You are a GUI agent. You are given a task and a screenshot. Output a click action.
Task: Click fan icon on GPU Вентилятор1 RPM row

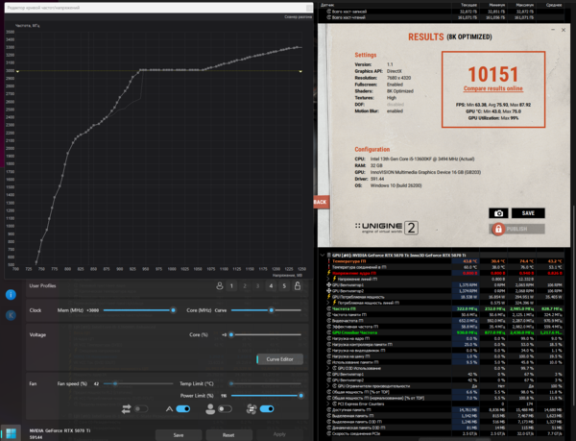329,284
